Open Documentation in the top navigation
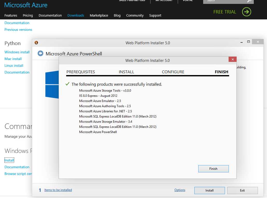This screenshot has width=267, height=198. point(50,15)
